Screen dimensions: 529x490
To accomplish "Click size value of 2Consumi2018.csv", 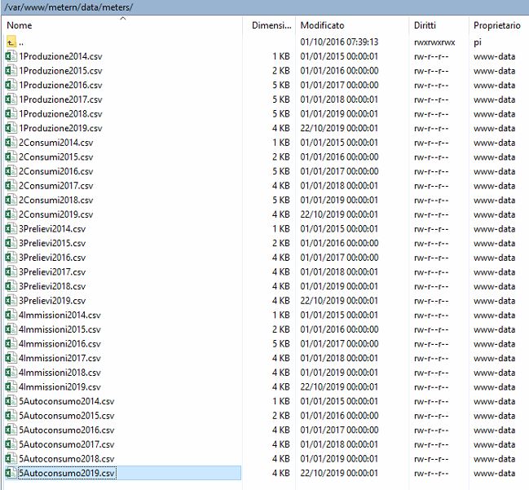I will coord(281,200).
